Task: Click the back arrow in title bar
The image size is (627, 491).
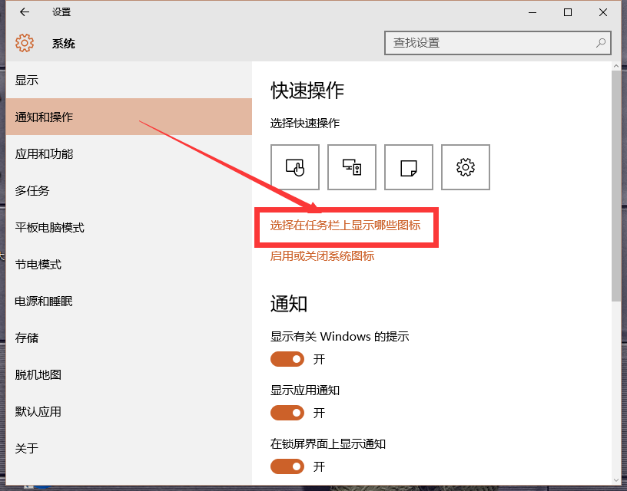Action: tap(25, 12)
